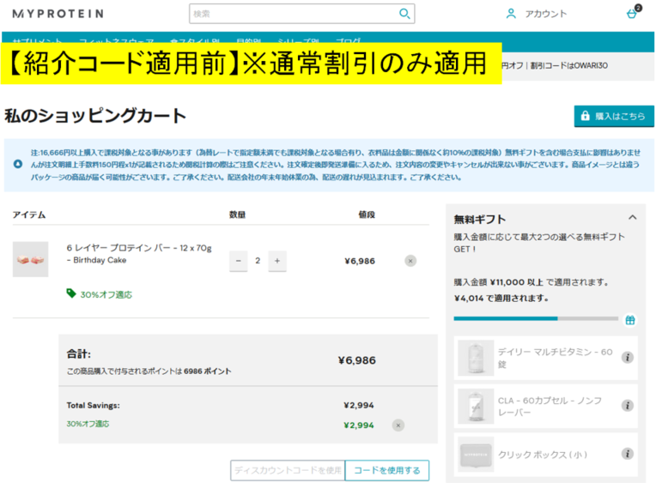Click the quantity value 2

258,261
